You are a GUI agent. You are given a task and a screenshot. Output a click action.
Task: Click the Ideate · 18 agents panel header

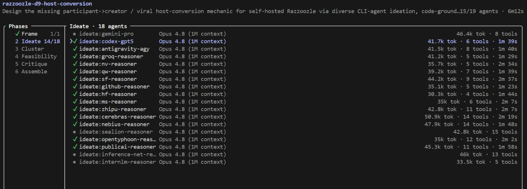(x=98, y=26)
